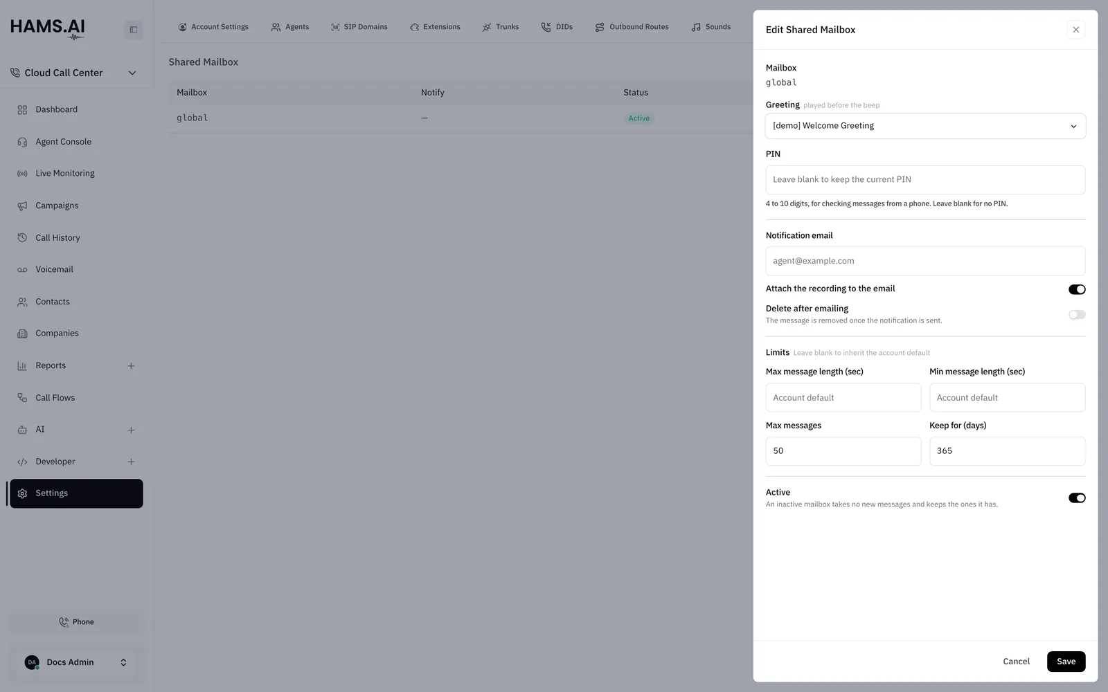The height and width of the screenshot is (692, 1108).
Task: Switch to Agents tab
Action: [290, 27]
